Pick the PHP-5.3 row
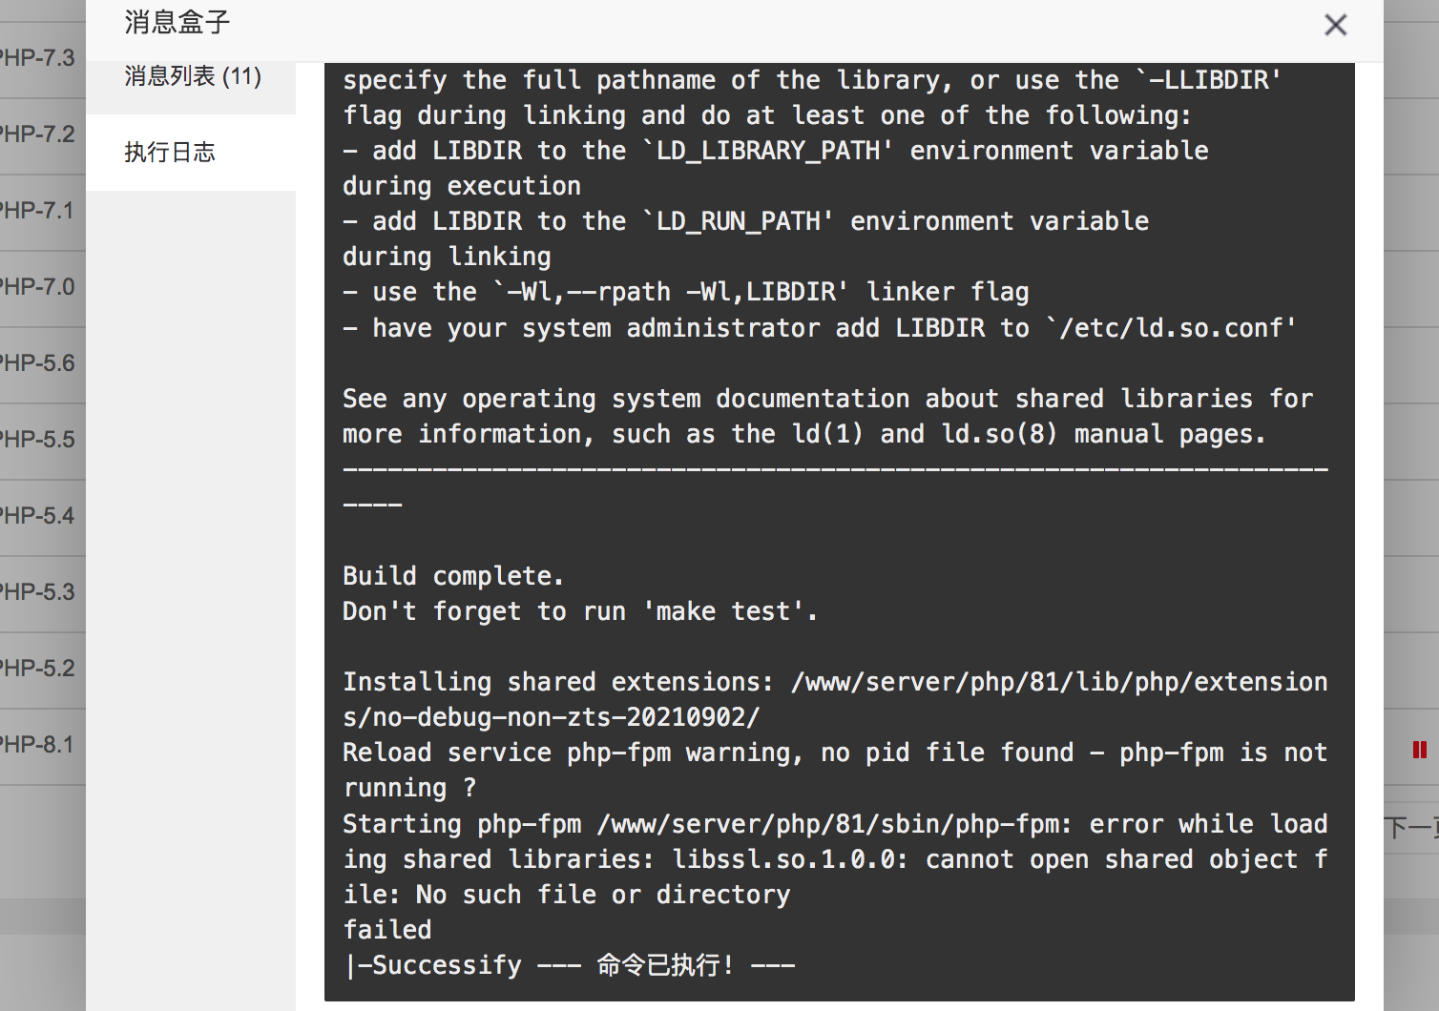1439x1011 pixels. pyautogui.click(x=37, y=592)
